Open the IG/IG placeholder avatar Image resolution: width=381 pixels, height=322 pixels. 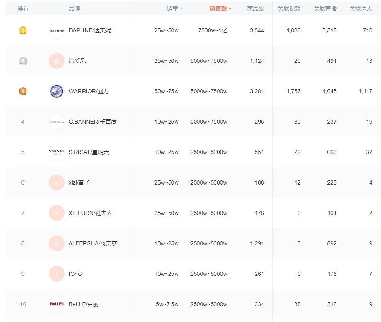coord(57,274)
